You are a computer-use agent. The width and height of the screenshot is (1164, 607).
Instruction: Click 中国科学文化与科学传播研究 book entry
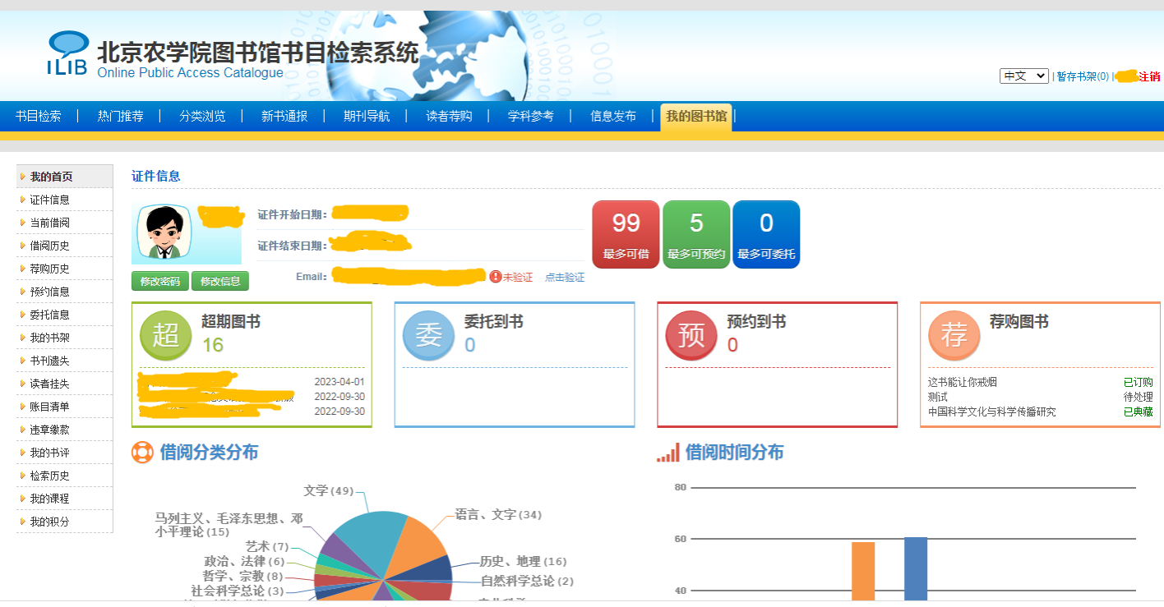(x=992, y=412)
